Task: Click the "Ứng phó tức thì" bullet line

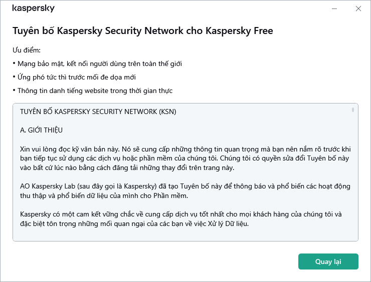Action: click(x=76, y=77)
